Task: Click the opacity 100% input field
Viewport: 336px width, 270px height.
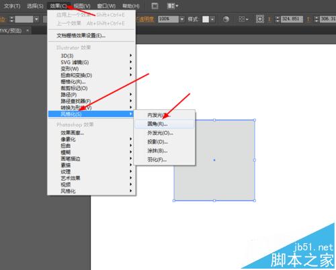Action: click(x=169, y=19)
